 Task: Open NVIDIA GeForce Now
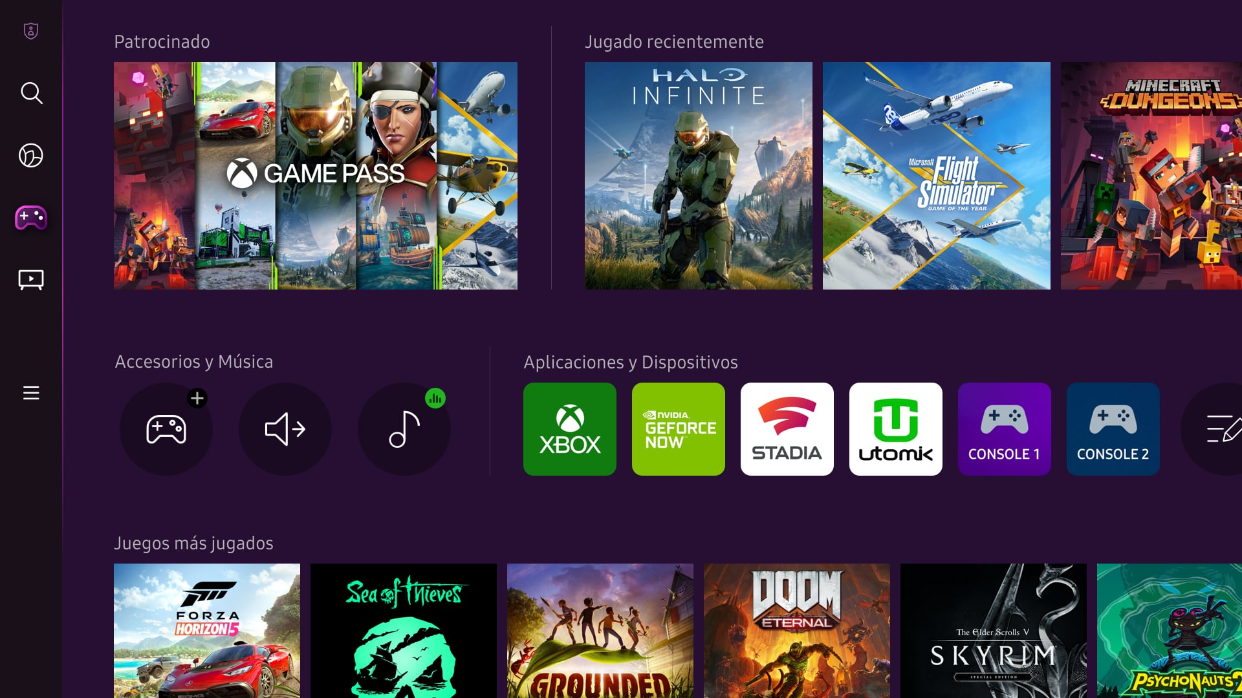[678, 428]
